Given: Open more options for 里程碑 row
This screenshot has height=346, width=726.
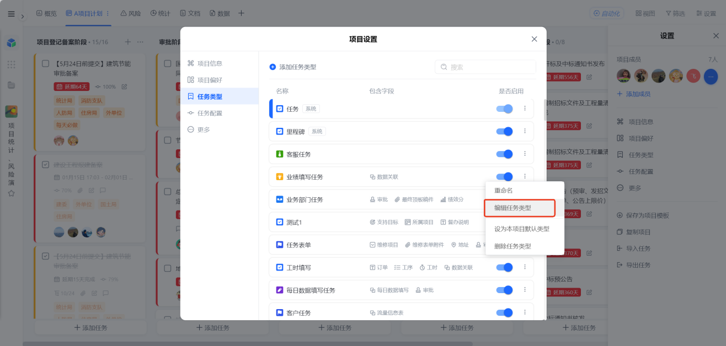Looking at the screenshot, I should tap(525, 131).
